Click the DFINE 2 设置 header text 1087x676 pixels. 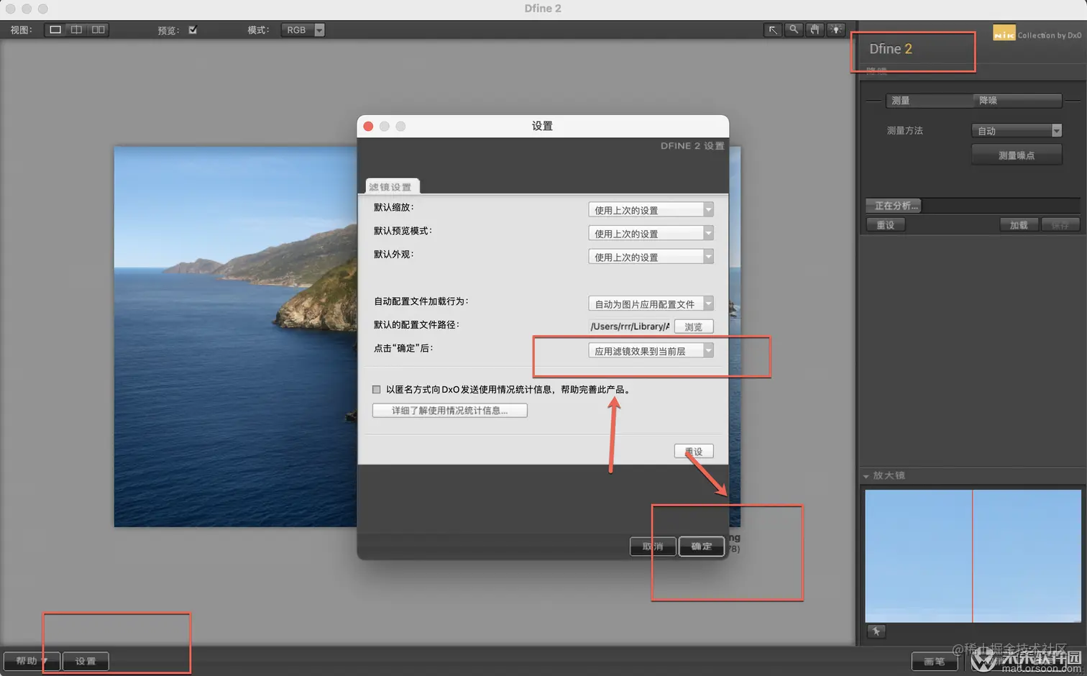692,145
